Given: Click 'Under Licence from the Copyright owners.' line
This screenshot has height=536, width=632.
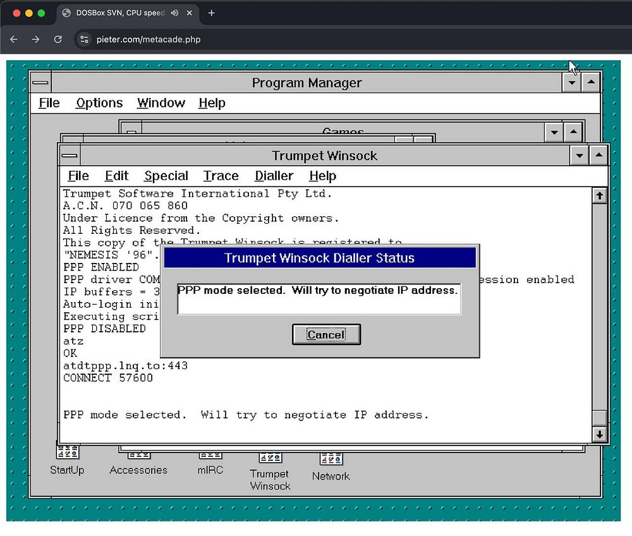Looking at the screenshot, I should (201, 218).
